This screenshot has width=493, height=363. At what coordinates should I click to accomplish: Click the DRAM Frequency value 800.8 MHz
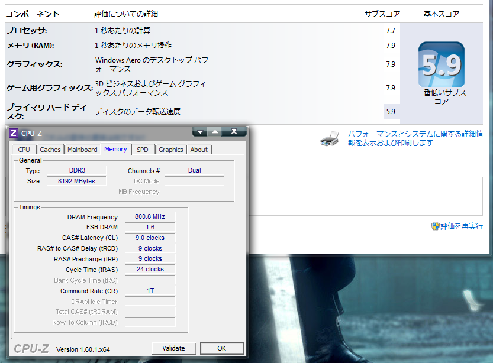[x=150, y=216]
